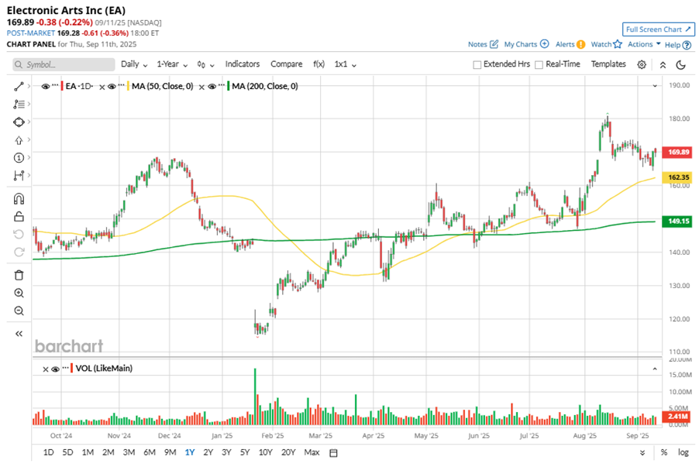The height and width of the screenshot is (467, 699).
Task: Add to My Charts plus icon
Action: pos(544,44)
